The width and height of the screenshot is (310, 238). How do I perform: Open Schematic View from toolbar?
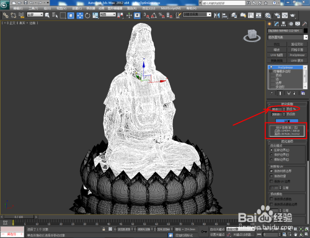[259, 15]
